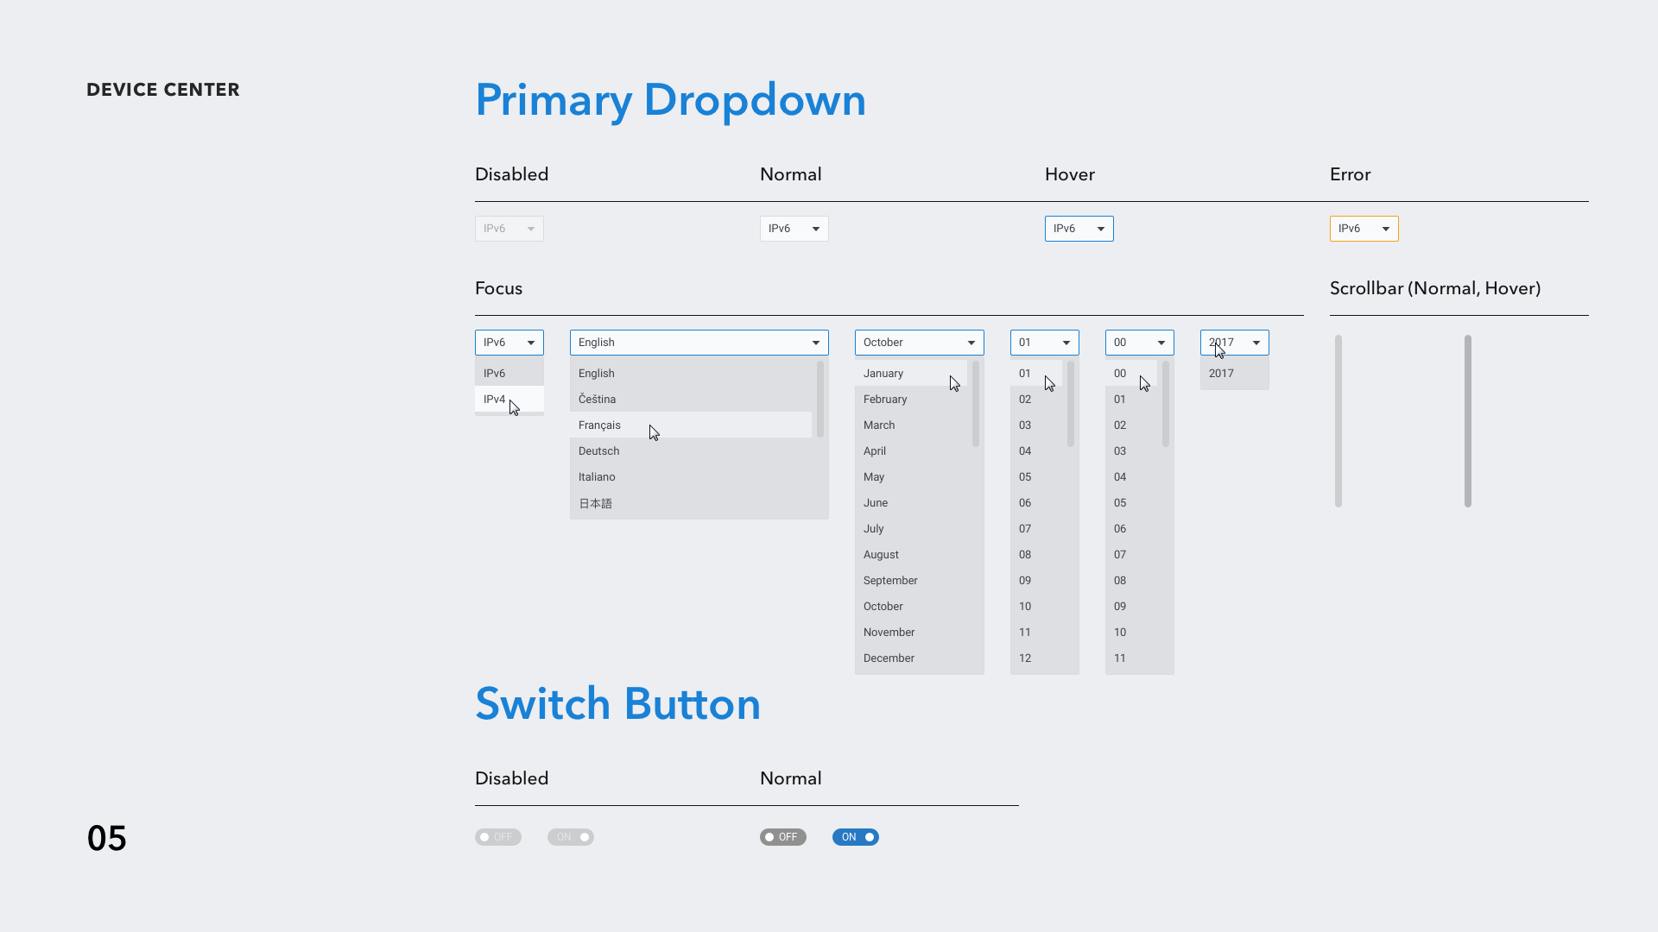Turn off the blue ON switch

tap(855, 837)
